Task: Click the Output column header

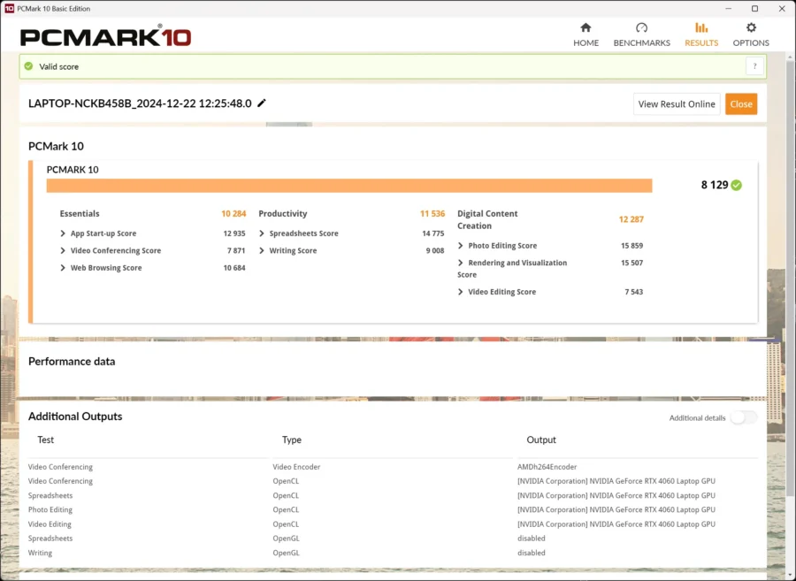Action: tap(541, 440)
